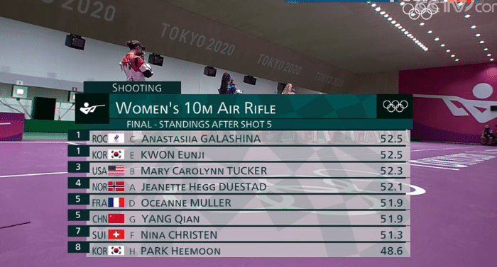Click the South Korea flag beside Kwon Eunji
This screenshot has width=497, height=267.
(116, 154)
